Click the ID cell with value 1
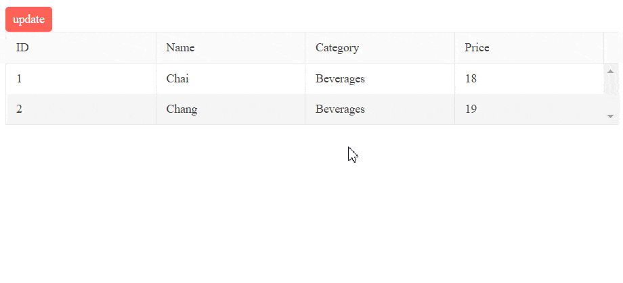Image resolution: width=623 pixels, height=283 pixels. pos(81,78)
